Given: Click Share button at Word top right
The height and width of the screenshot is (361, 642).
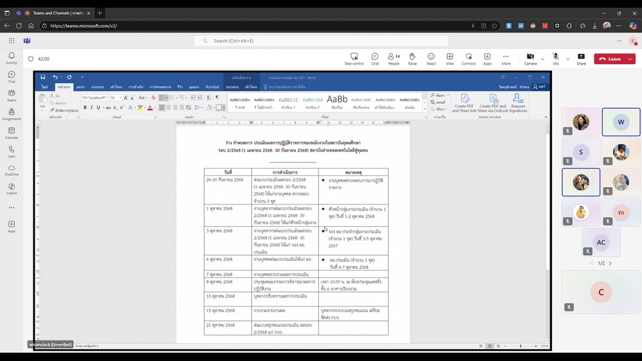Looking at the screenshot, I should (x=539, y=87).
